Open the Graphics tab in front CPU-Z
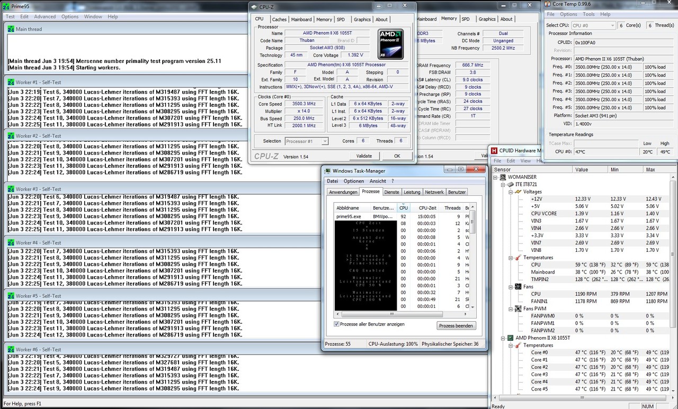The height and width of the screenshot is (409, 678). click(362, 20)
